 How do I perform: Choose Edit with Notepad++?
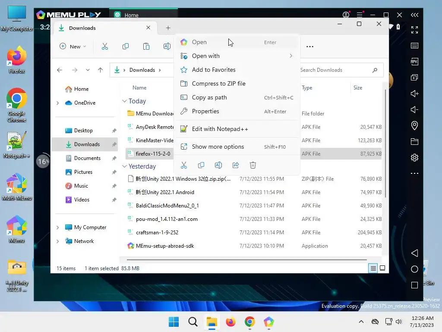tap(237, 129)
